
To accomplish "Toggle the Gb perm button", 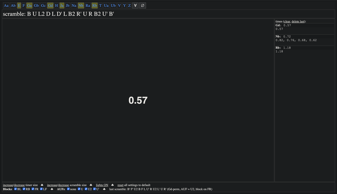I will [36, 5].
